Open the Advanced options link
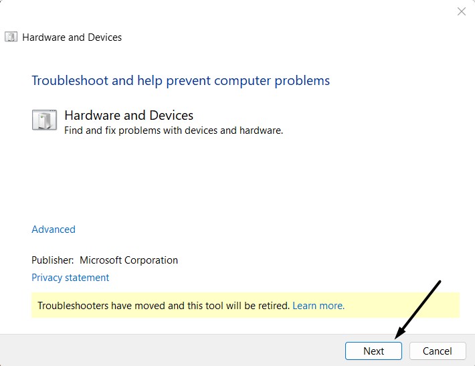The width and height of the screenshot is (475, 366). (54, 230)
